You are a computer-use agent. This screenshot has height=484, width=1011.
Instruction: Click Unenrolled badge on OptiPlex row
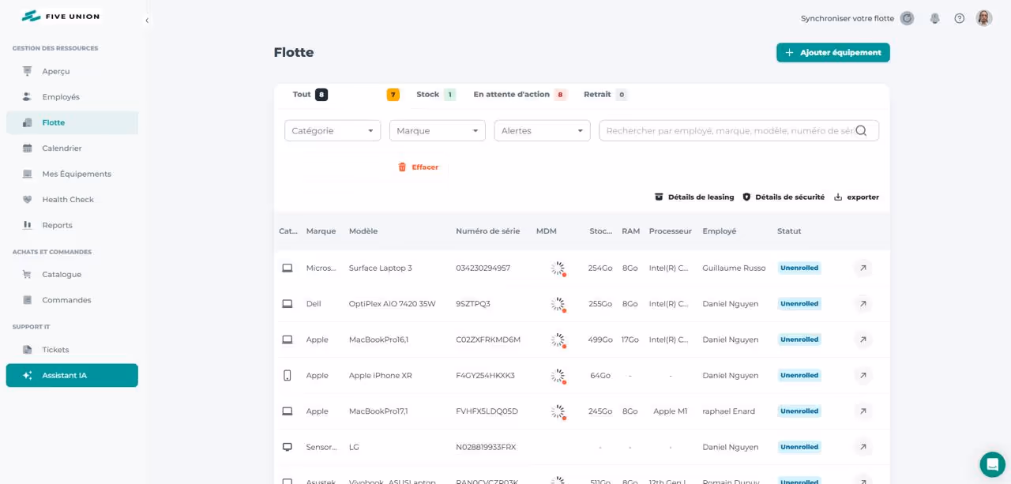coord(799,304)
